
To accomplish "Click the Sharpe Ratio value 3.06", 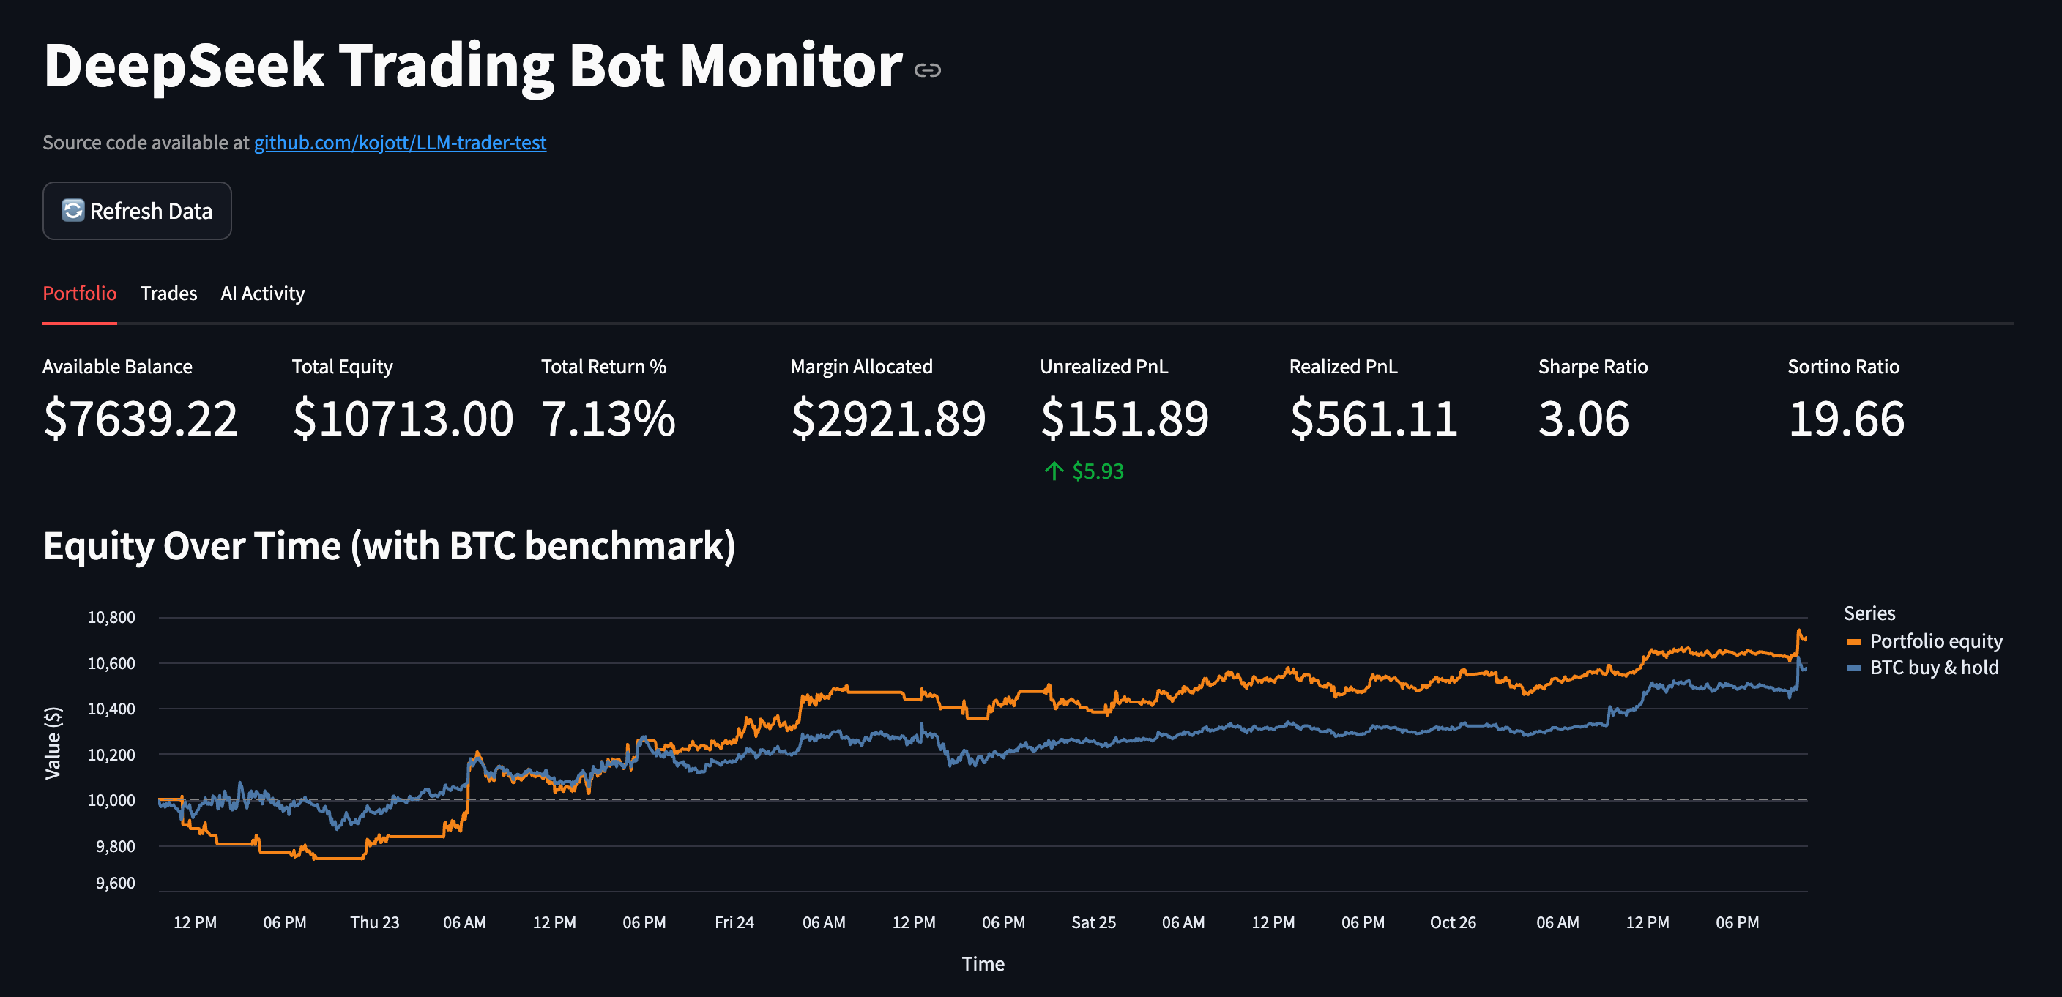I will (1585, 417).
